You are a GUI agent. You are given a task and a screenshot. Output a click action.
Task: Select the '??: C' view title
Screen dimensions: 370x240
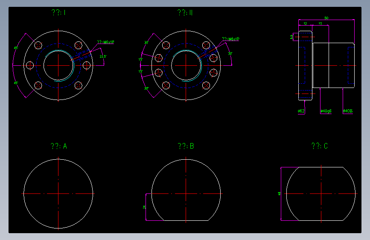(320, 146)
